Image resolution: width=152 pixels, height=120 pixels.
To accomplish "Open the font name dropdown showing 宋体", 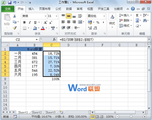I will (33, 16).
